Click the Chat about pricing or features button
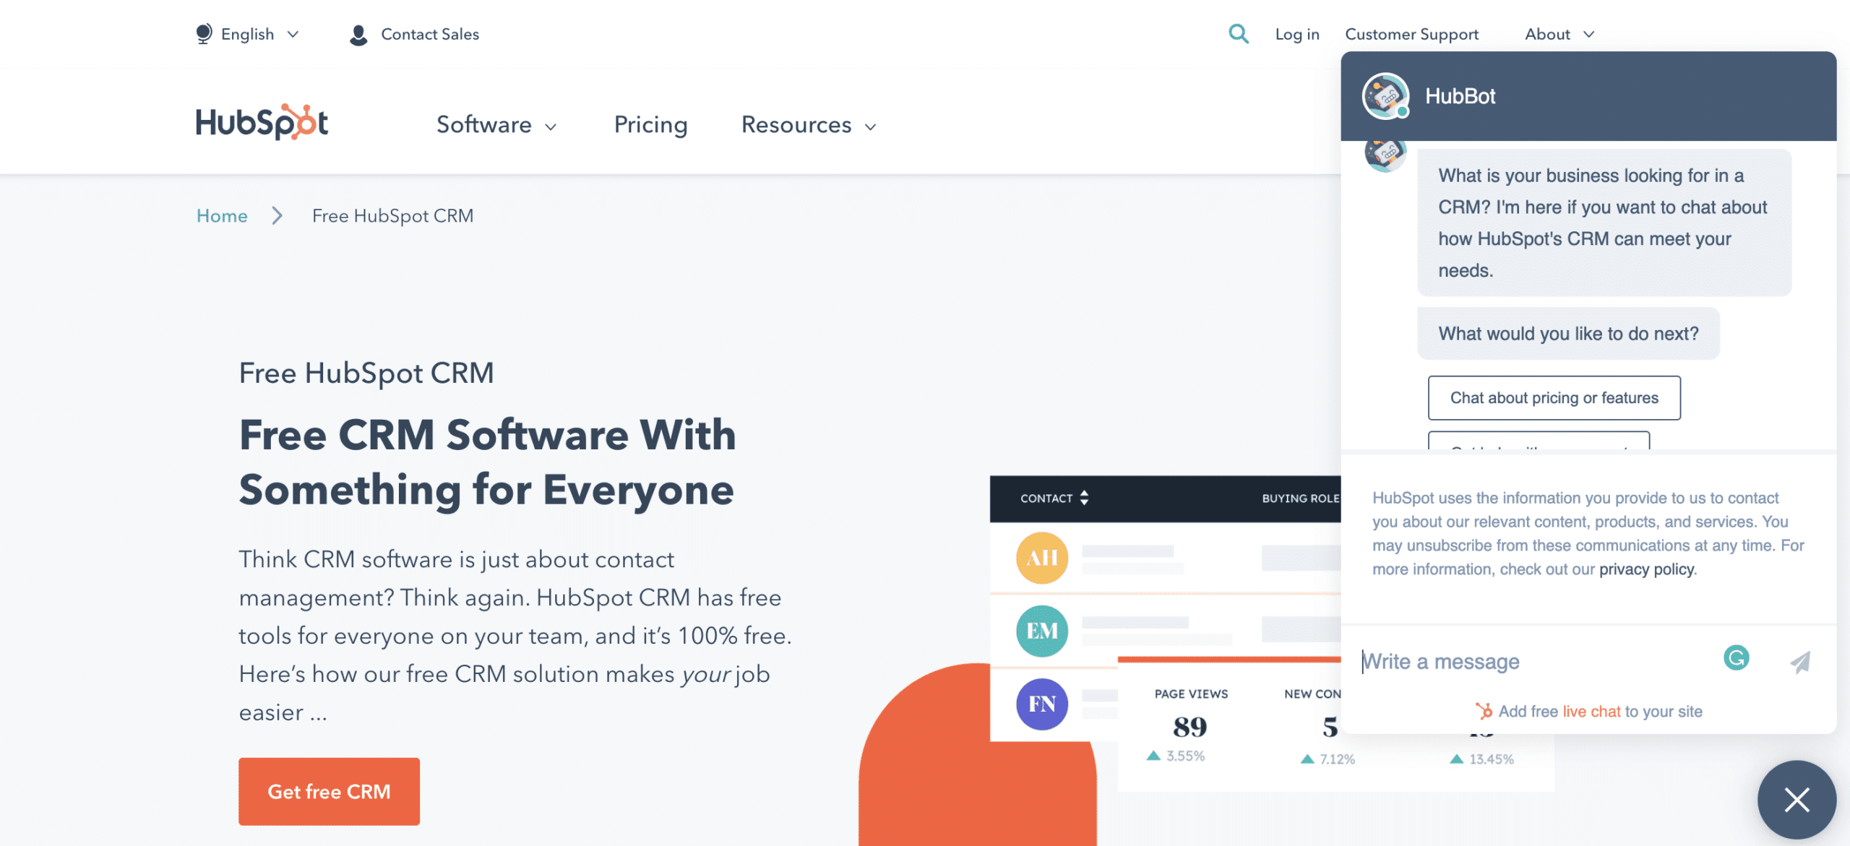 tap(1553, 397)
